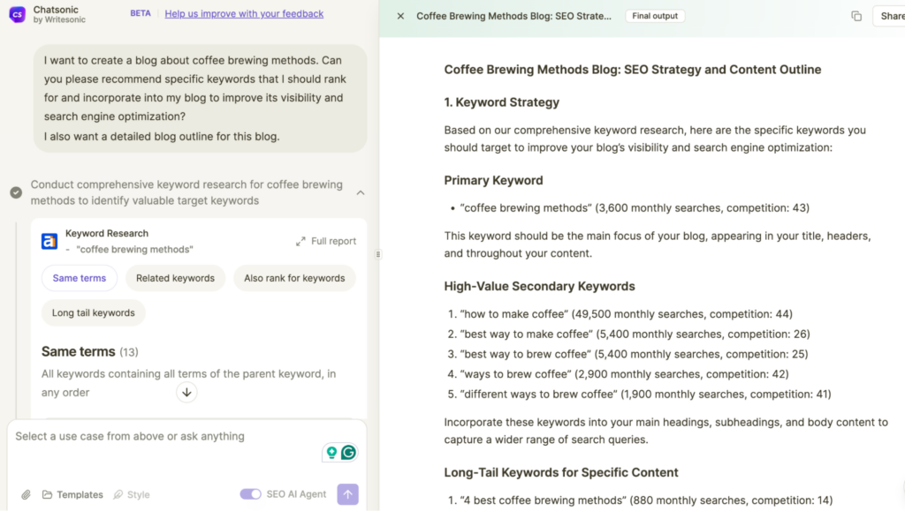Close the final output panel

(x=400, y=16)
